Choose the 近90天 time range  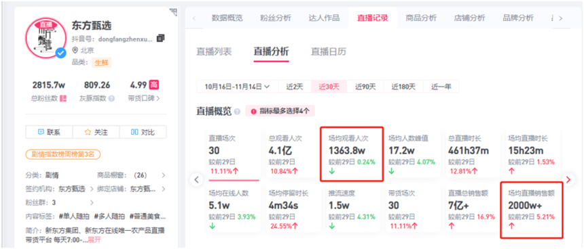(365, 87)
